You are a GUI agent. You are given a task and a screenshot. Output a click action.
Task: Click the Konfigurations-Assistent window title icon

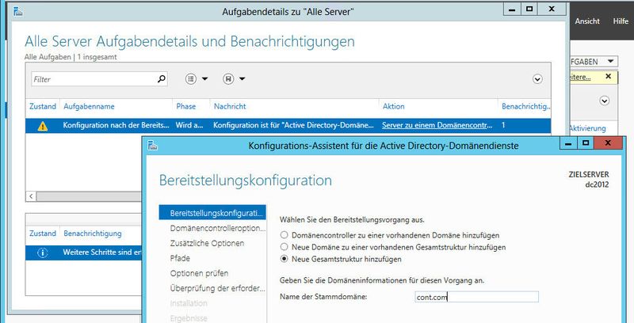click(152, 146)
